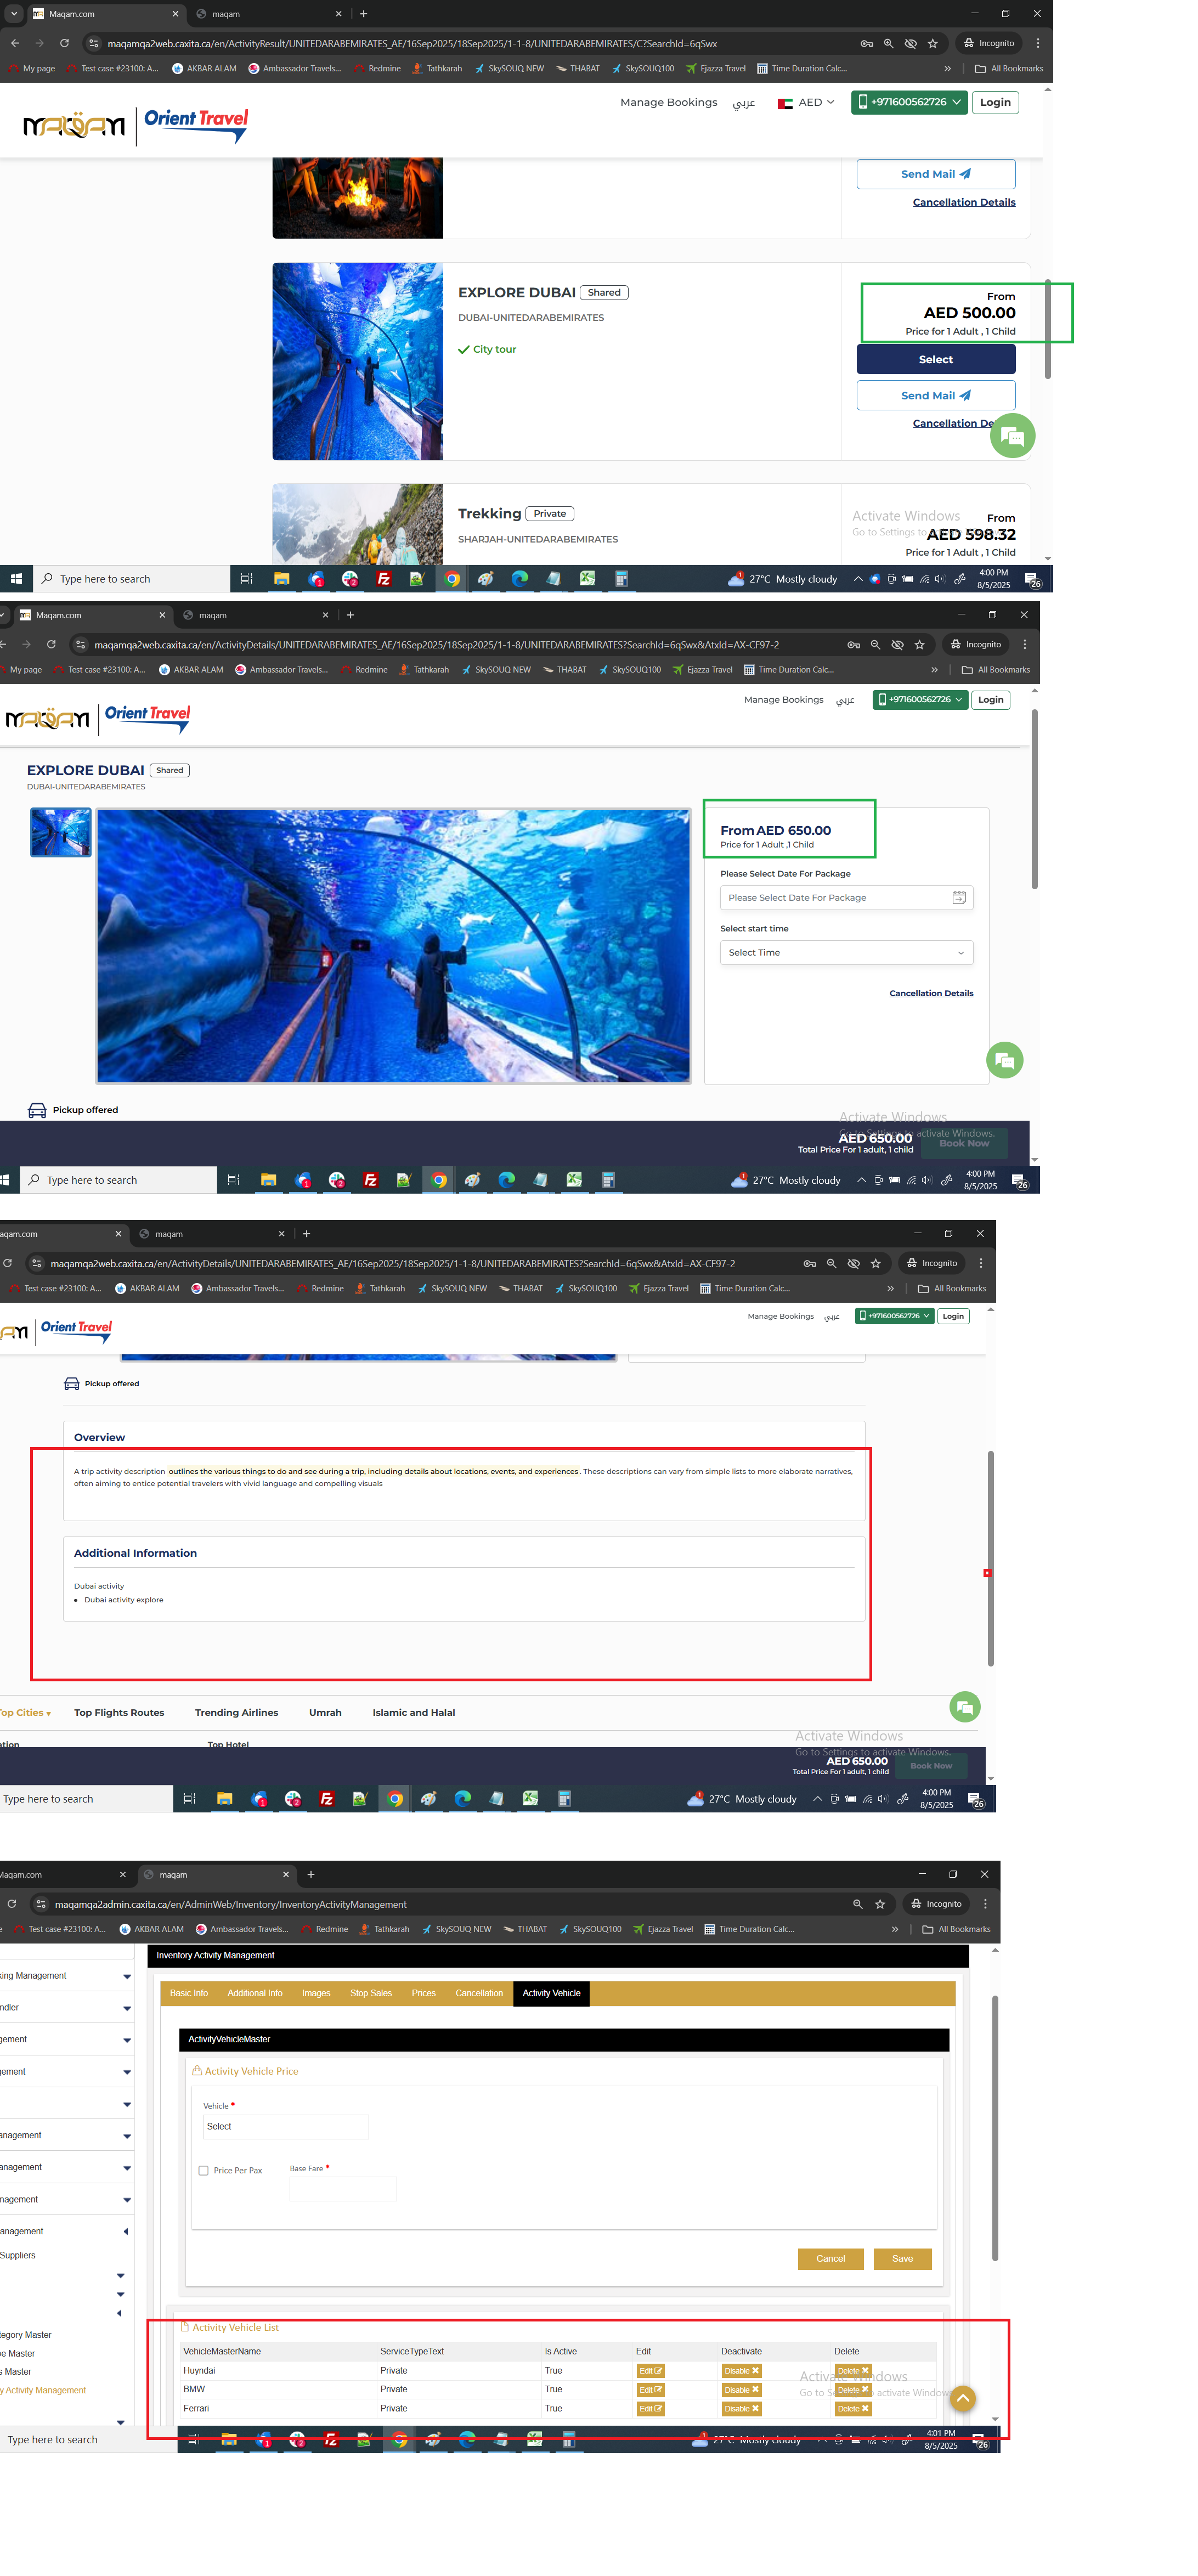Click the reload page icon
The height and width of the screenshot is (2576, 1198).
(64, 44)
